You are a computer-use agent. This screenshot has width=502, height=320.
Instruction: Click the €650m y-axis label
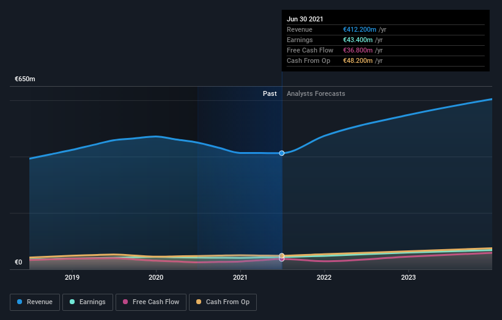[x=25, y=79]
